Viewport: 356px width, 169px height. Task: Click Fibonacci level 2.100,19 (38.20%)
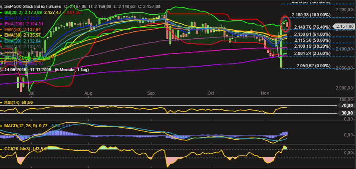(x=312, y=46)
